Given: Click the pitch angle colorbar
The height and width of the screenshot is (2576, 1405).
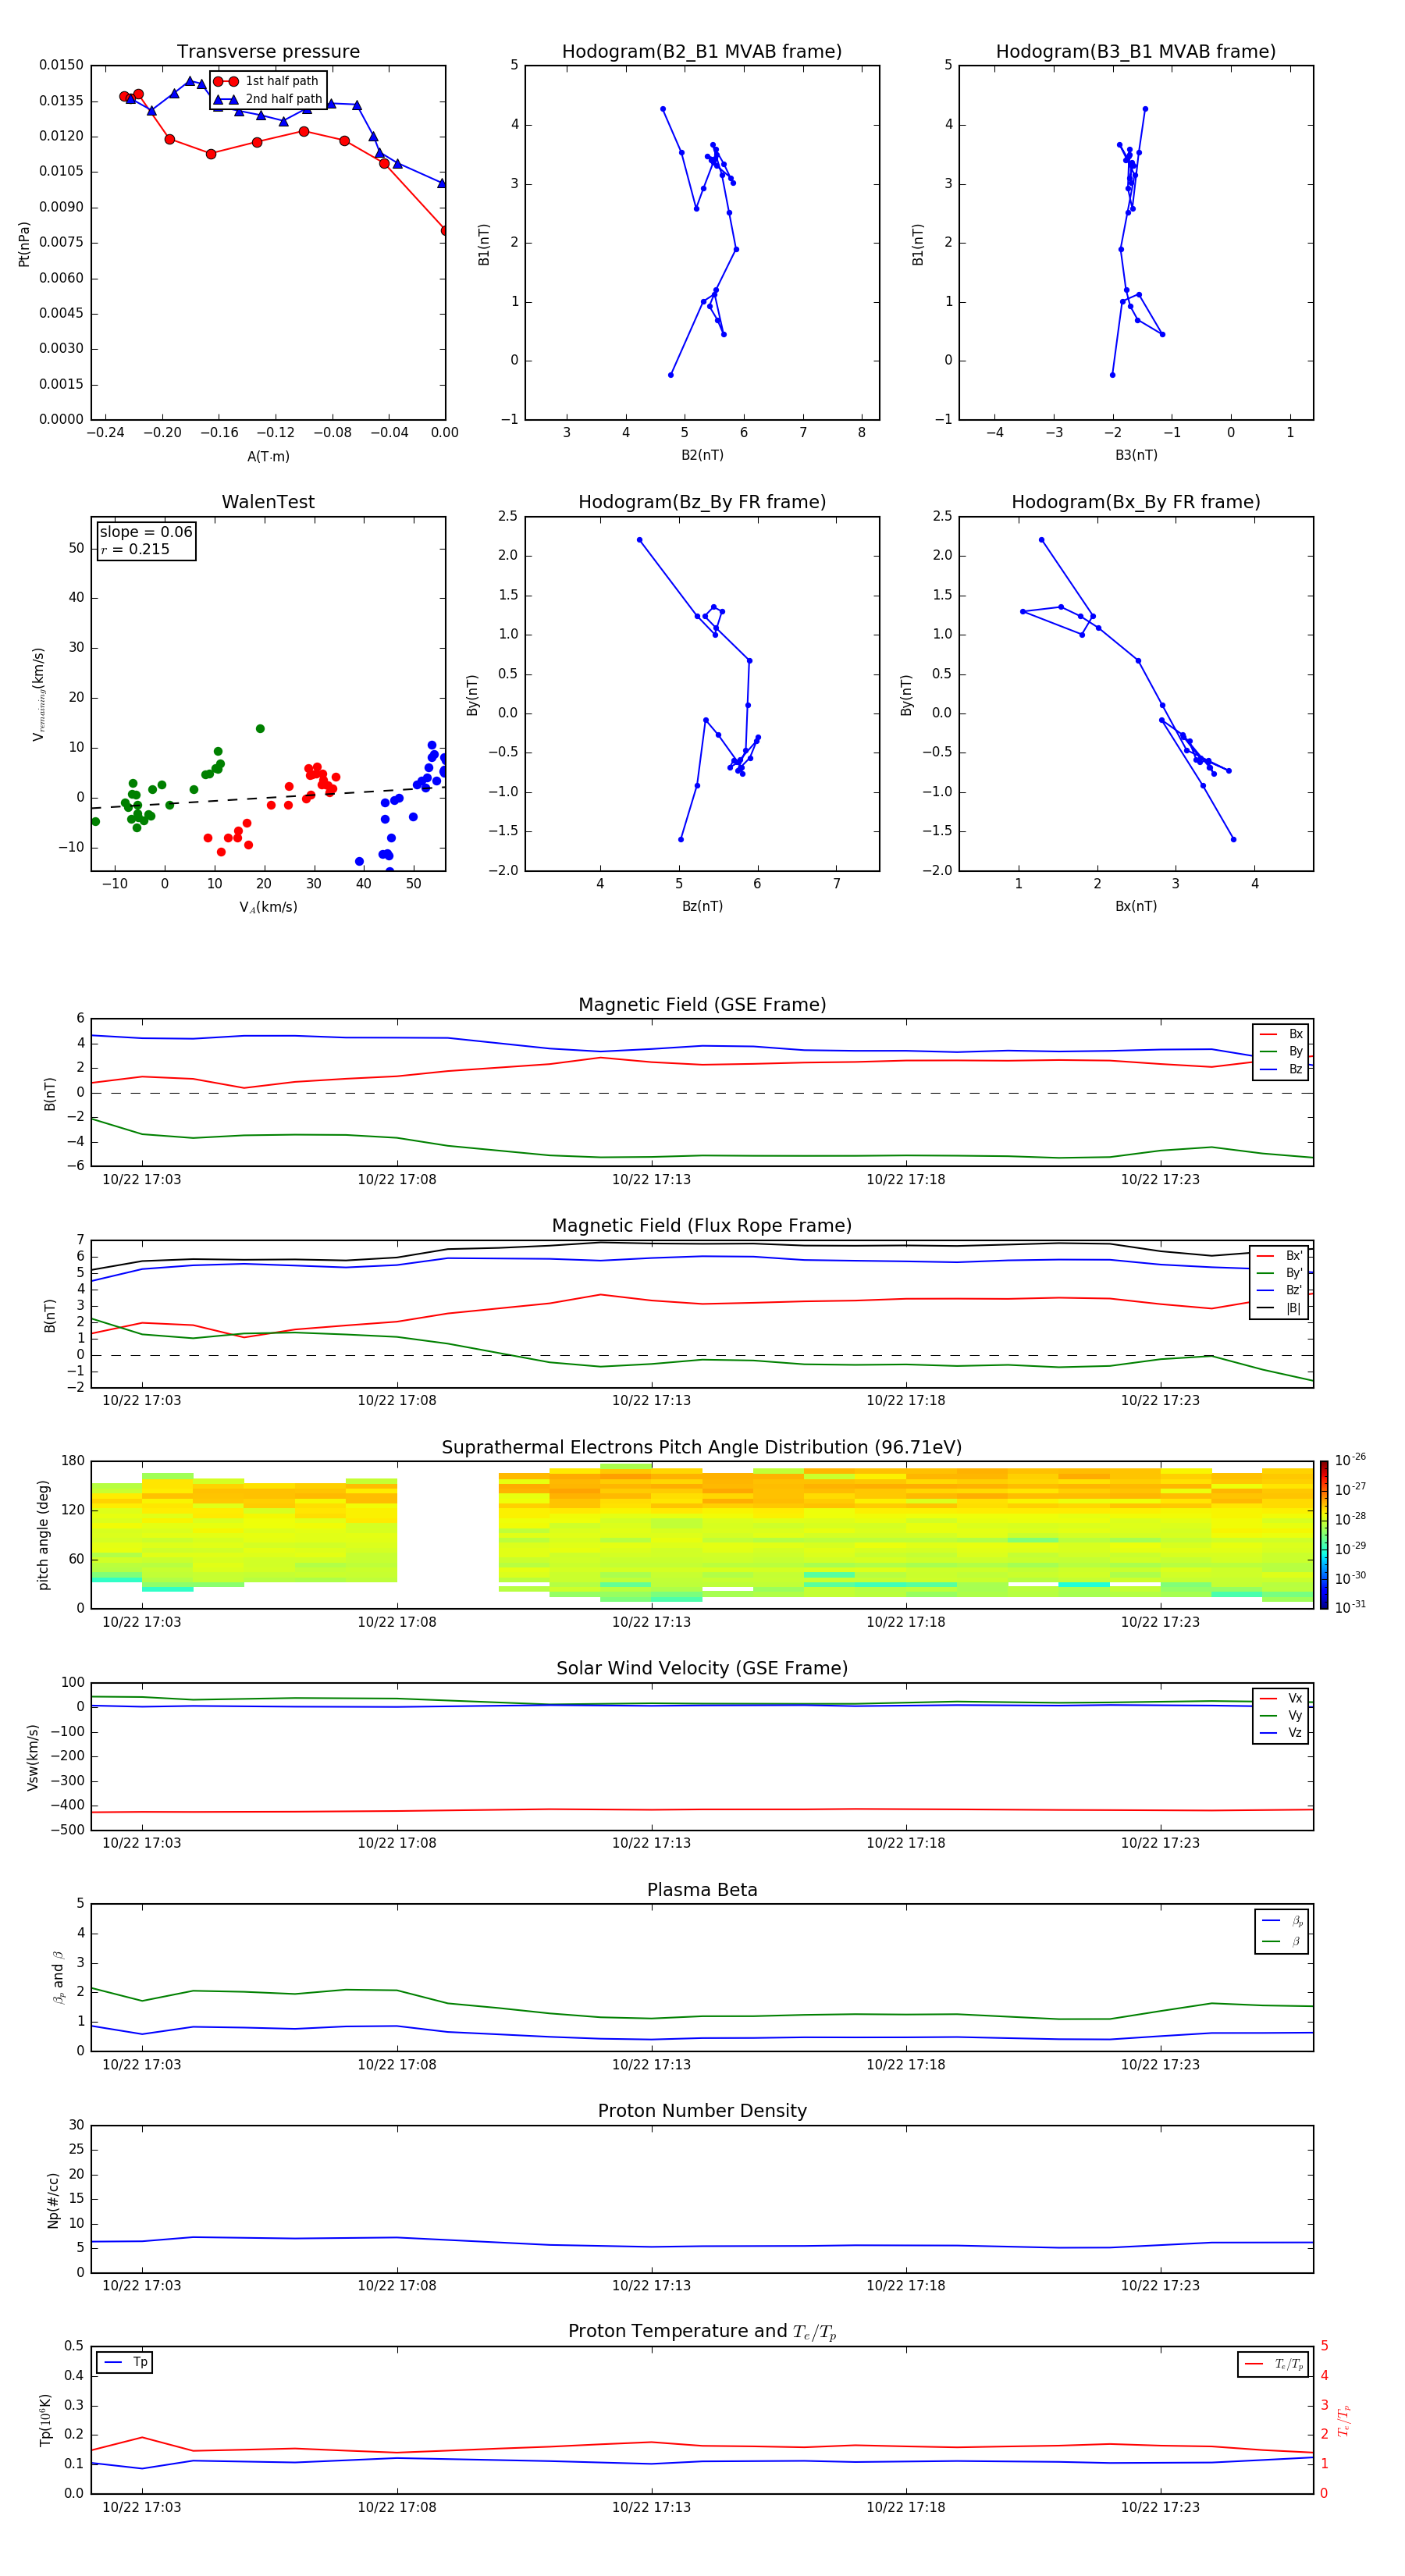Looking at the screenshot, I should [x=1324, y=1535].
